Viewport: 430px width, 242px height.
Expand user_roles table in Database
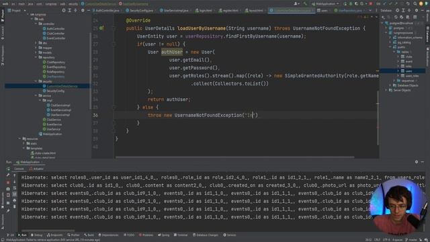398,76
